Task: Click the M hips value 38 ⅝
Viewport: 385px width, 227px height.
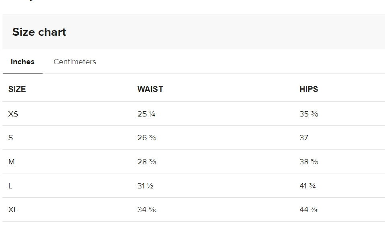Action: pyautogui.click(x=309, y=162)
